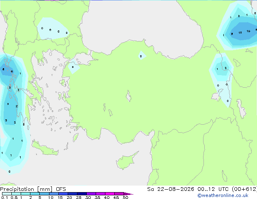
Task: Click the weatheronline.co.uk copyright link
Action: [223, 195]
